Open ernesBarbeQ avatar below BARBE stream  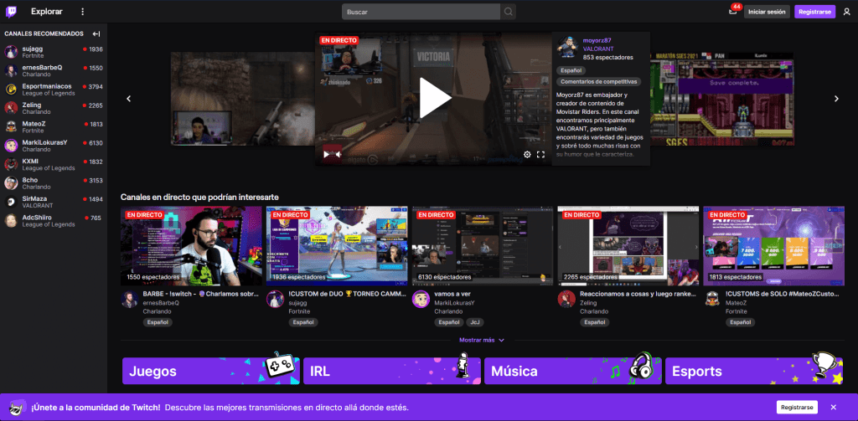130,299
